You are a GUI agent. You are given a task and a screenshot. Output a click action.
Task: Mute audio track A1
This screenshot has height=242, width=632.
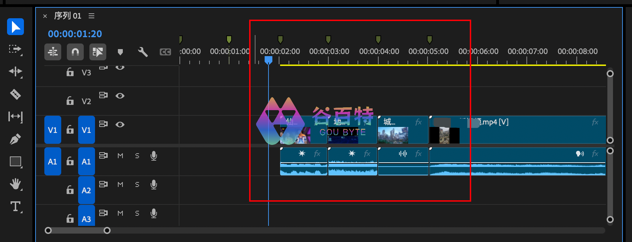coord(120,156)
